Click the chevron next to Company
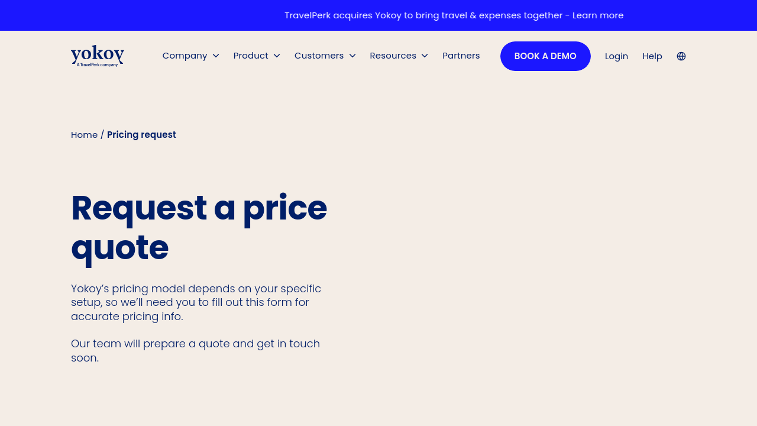Viewport: 757px width, 426px height. pyautogui.click(x=216, y=56)
